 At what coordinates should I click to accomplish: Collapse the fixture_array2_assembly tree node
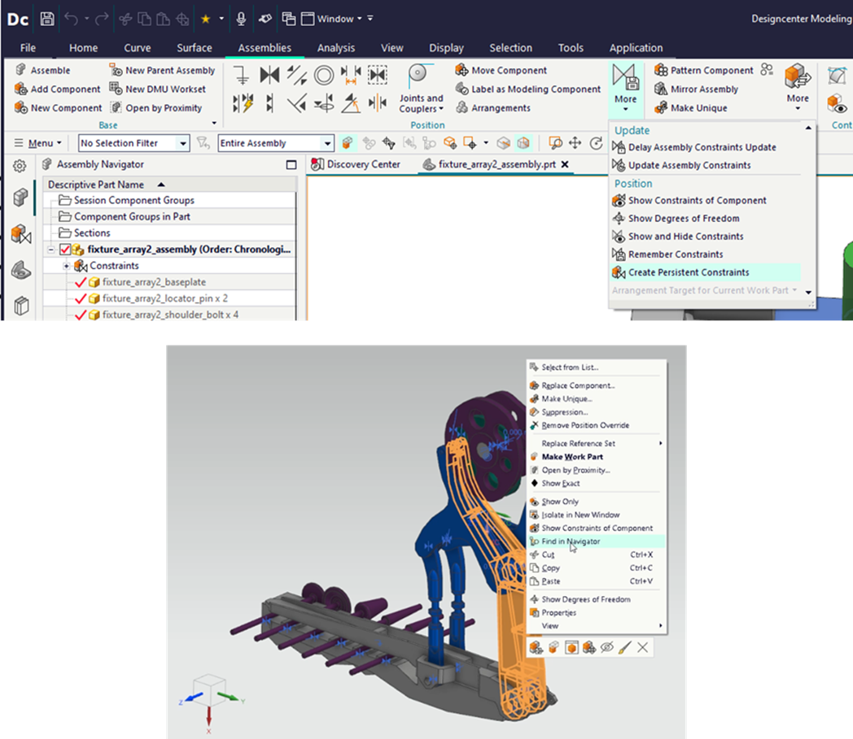click(x=50, y=250)
